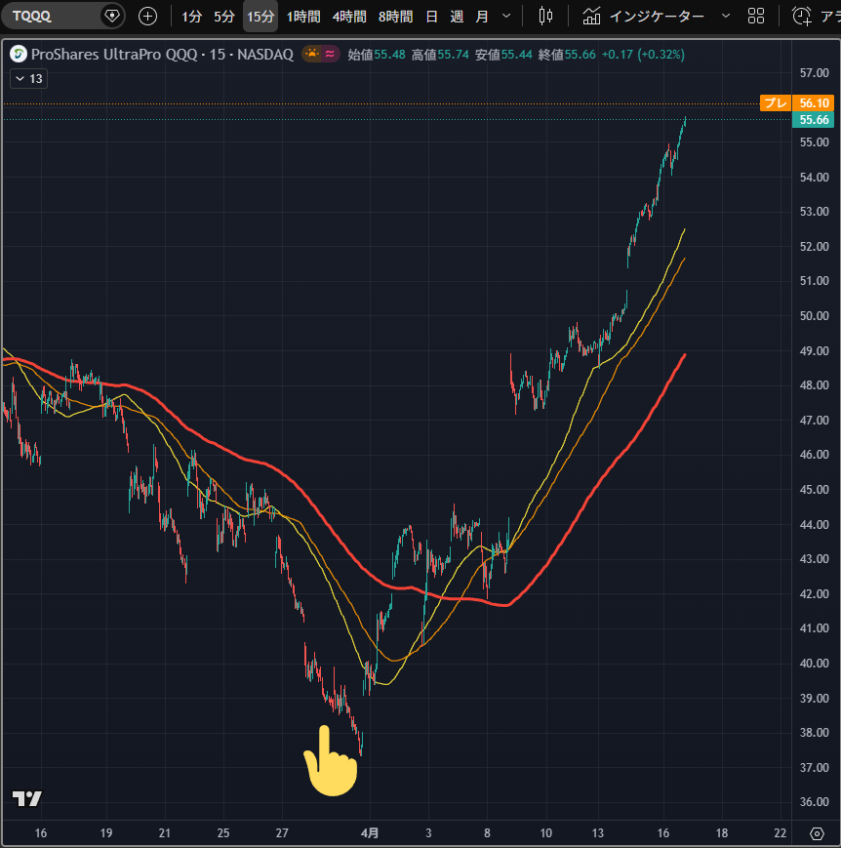Viewport: 841px width, 848px height.
Task: Click the diamond icon beside TQQQ
Action: pos(112,17)
